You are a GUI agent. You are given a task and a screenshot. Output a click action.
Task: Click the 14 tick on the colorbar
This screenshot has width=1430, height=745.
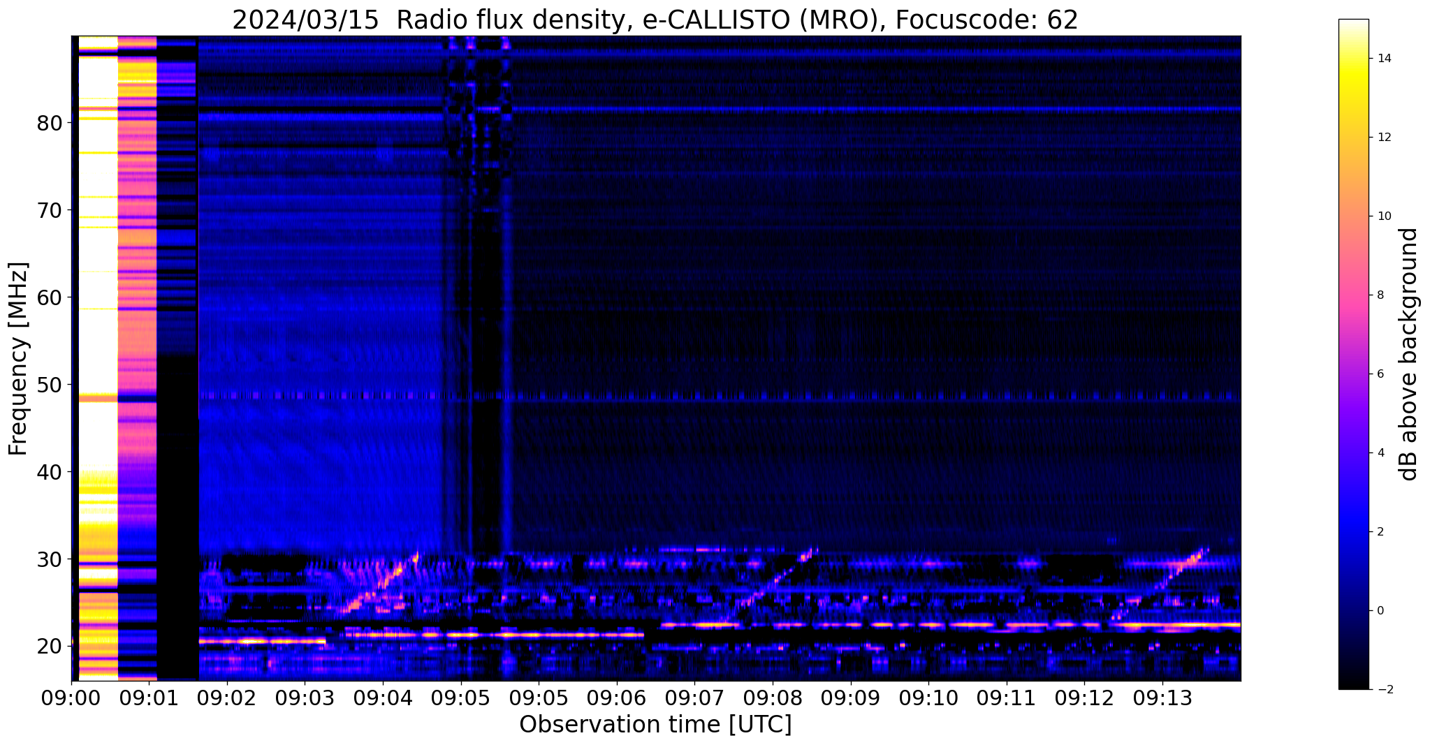(x=1383, y=59)
